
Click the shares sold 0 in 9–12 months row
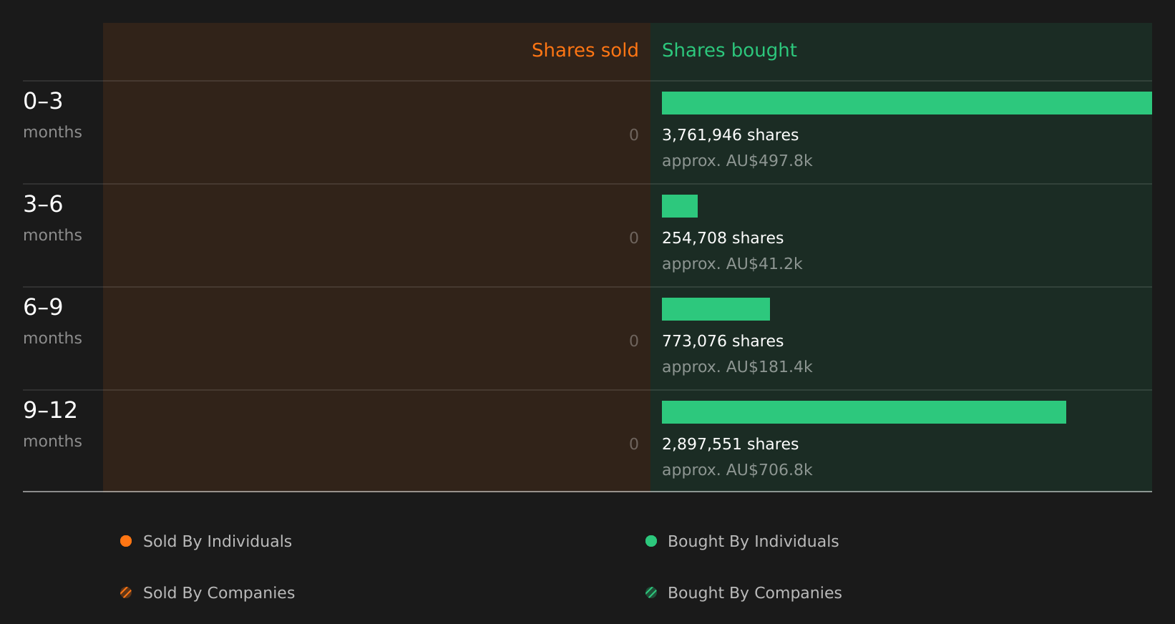tap(634, 444)
